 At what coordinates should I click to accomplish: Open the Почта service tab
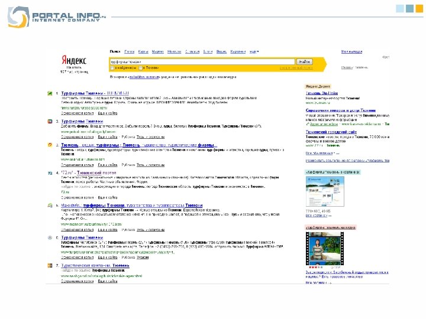[x=130, y=51]
